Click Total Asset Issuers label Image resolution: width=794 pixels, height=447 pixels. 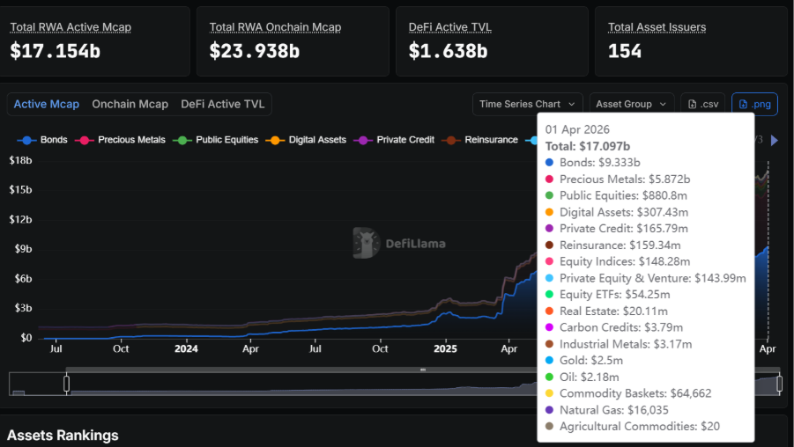pyautogui.click(x=657, y=27)
